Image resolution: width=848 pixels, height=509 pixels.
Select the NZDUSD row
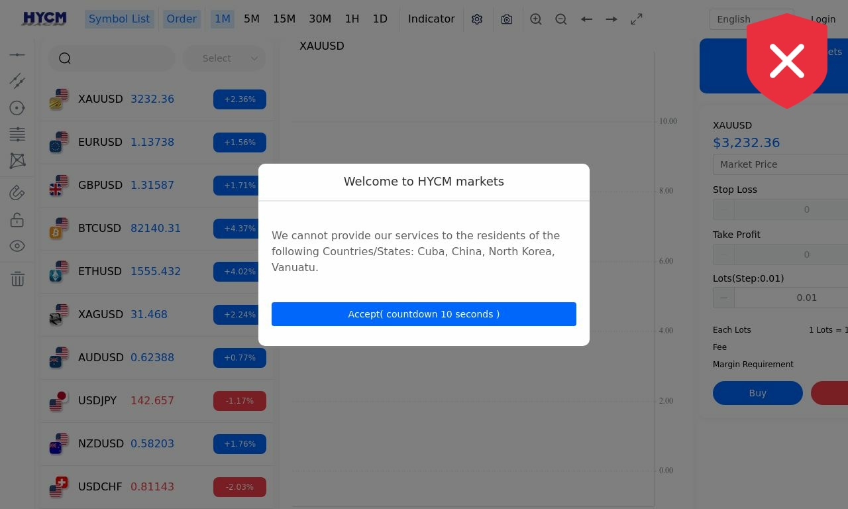click(x=157, y=444)
